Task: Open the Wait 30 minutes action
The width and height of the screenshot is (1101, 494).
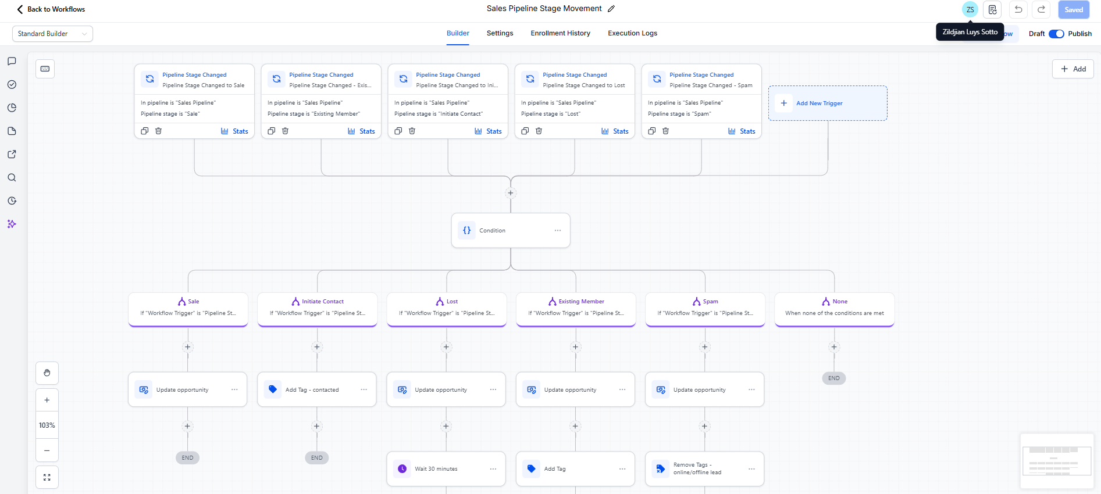Action: coord(446,468)
